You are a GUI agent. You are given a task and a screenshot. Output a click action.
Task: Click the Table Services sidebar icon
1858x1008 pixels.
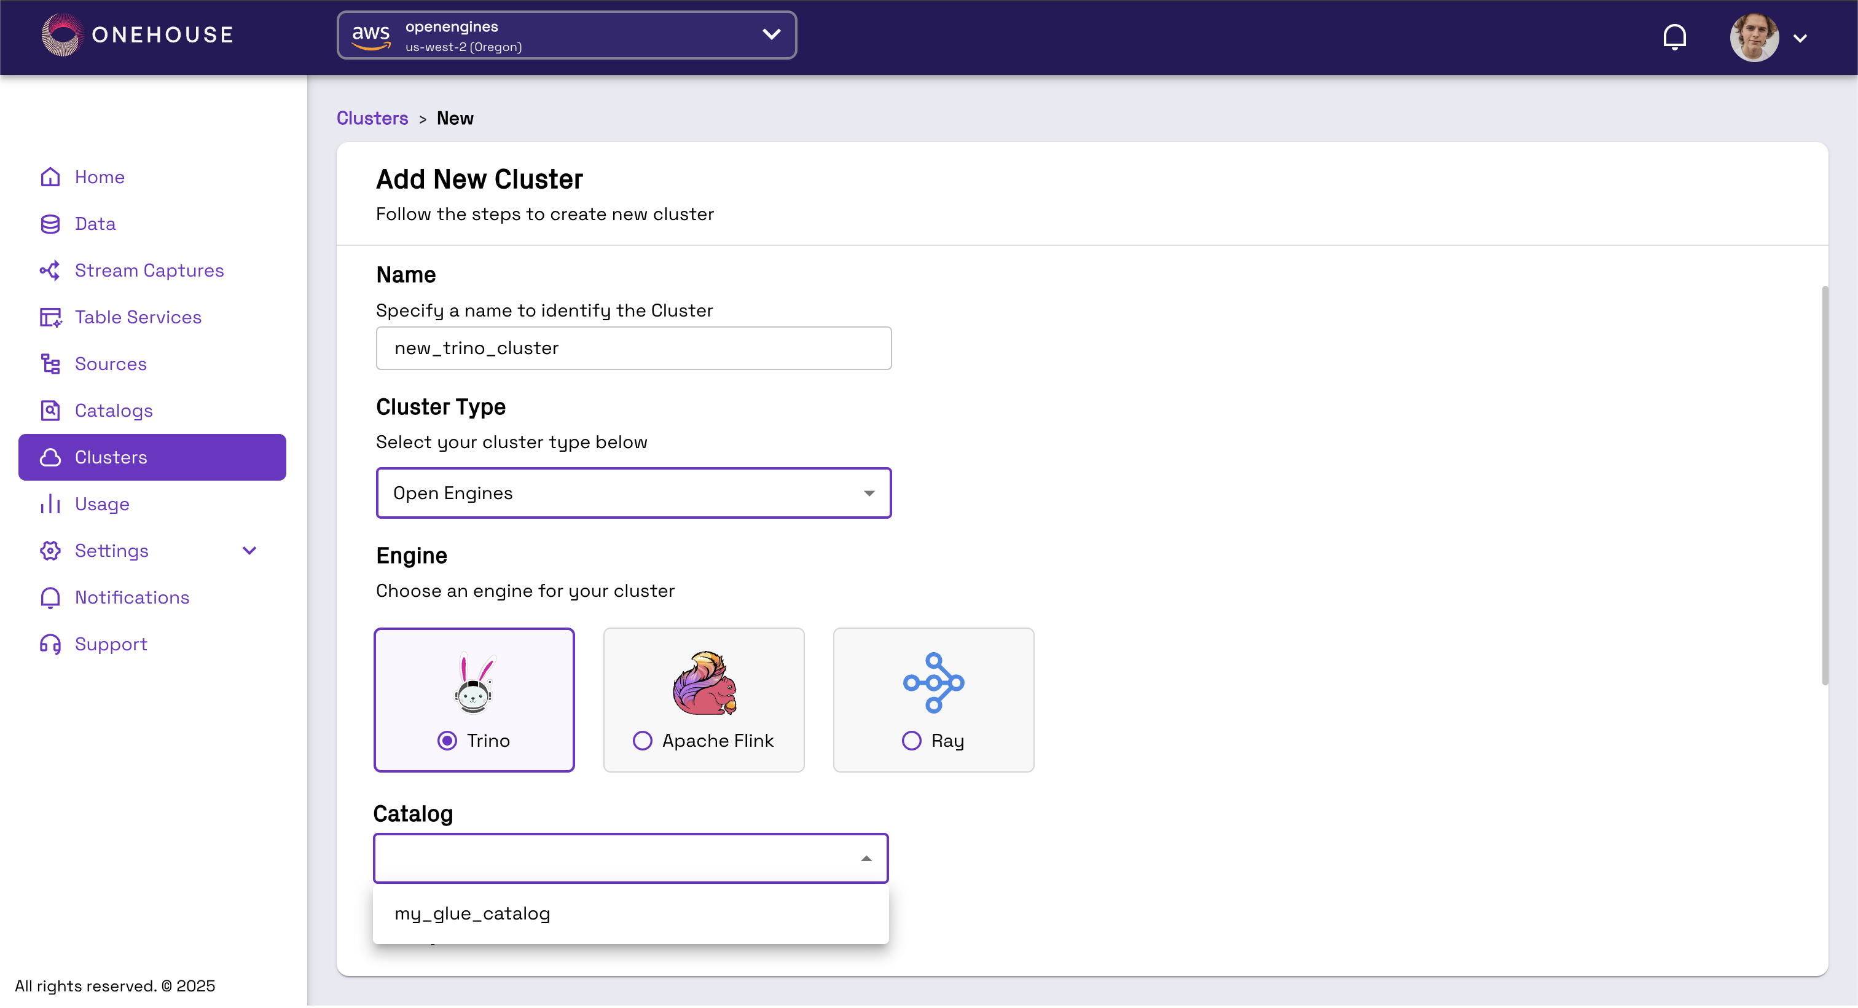coord(50,318)
